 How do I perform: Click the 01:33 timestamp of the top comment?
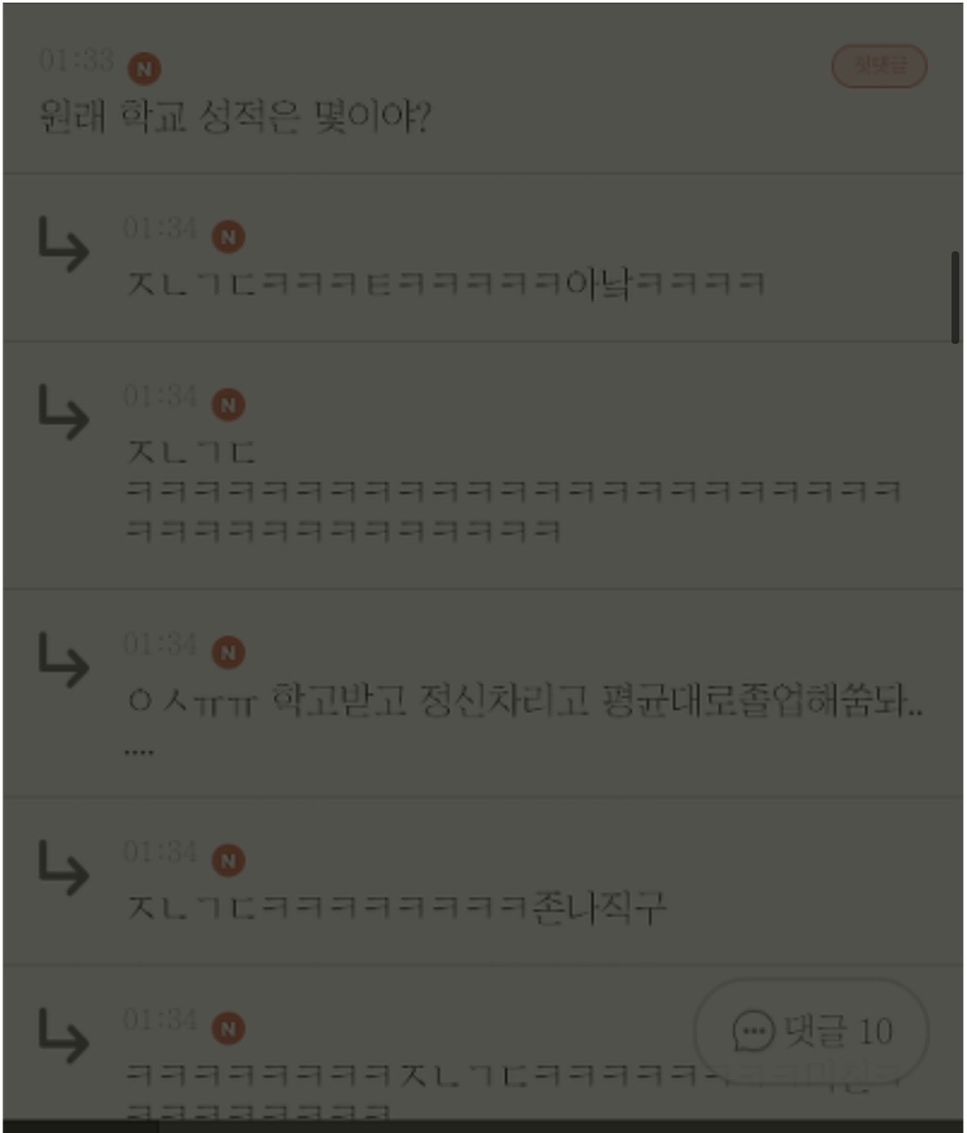[x=77, y=60]
